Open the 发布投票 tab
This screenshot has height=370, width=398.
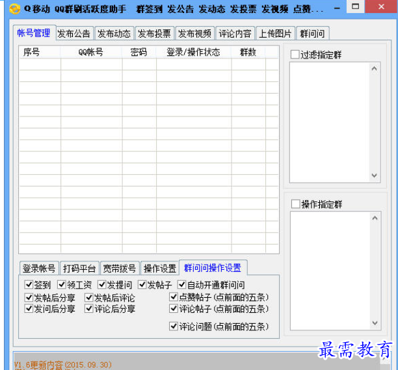point(154,33)
